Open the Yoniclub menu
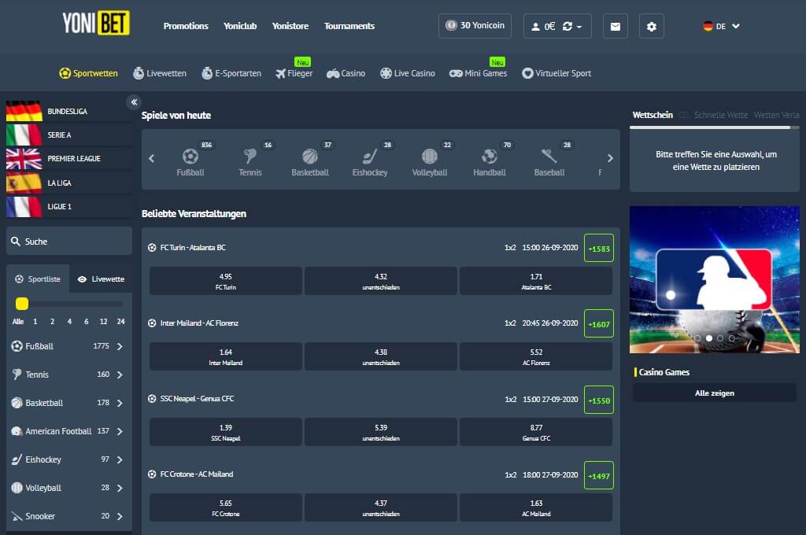Image resolution: width=806 pixels, height=535 pixels. click(x=240, y=26)
